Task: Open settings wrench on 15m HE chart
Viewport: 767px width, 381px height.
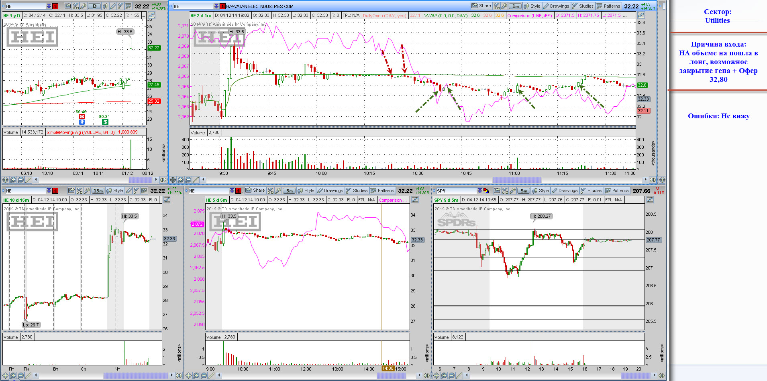Action: pos(87,190)
